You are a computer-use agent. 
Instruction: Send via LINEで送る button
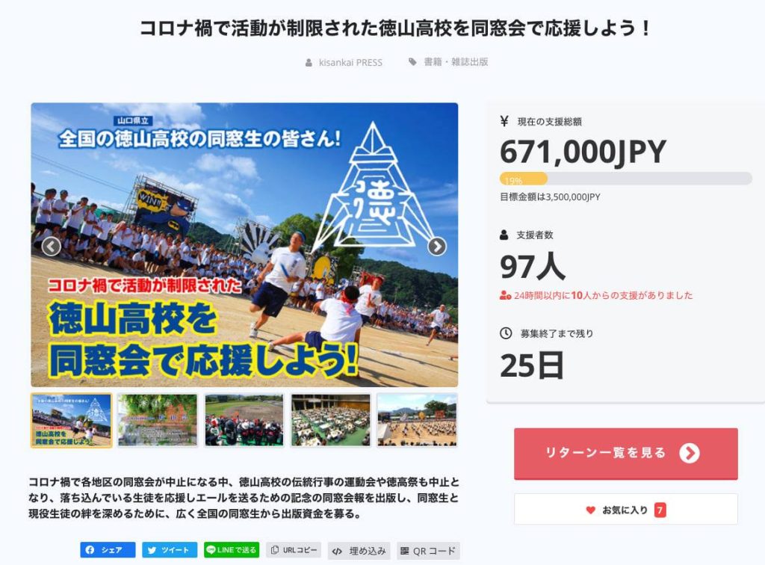click(232, 550)
